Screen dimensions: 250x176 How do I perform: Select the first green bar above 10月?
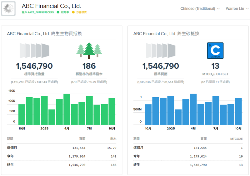point(22,114)
